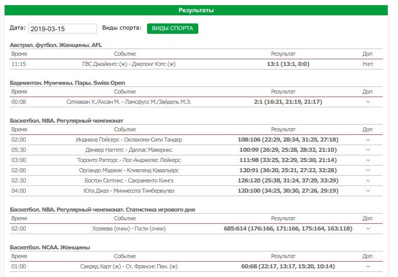Click the Нет value in AFL row
The width and height of the screenshot is (398, 277).
(x=368, y=64)
